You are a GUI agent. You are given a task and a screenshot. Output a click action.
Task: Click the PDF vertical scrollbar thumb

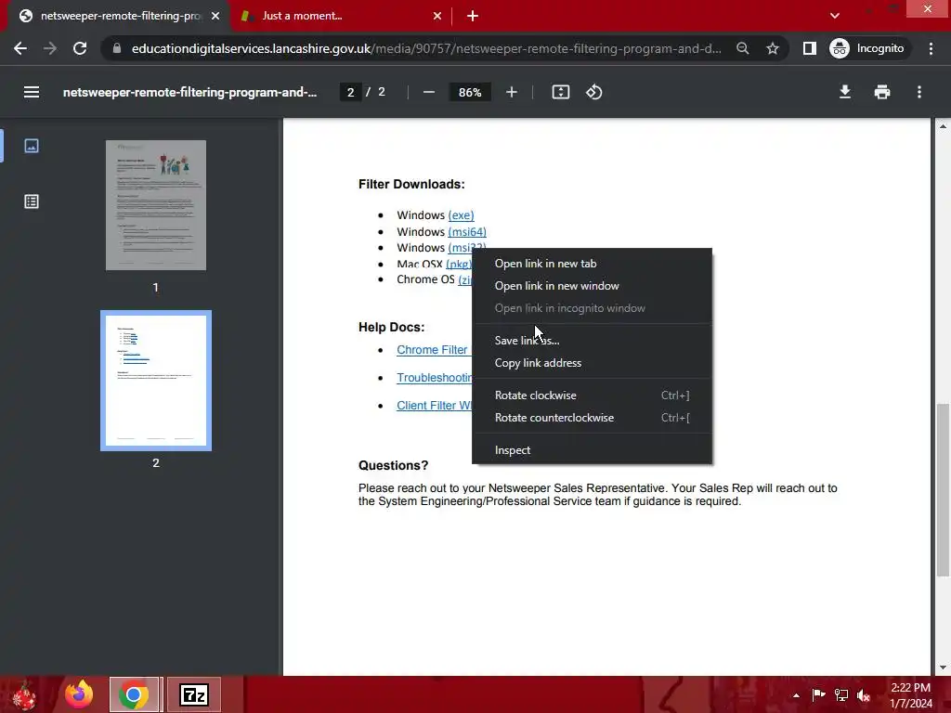(943, 490)
